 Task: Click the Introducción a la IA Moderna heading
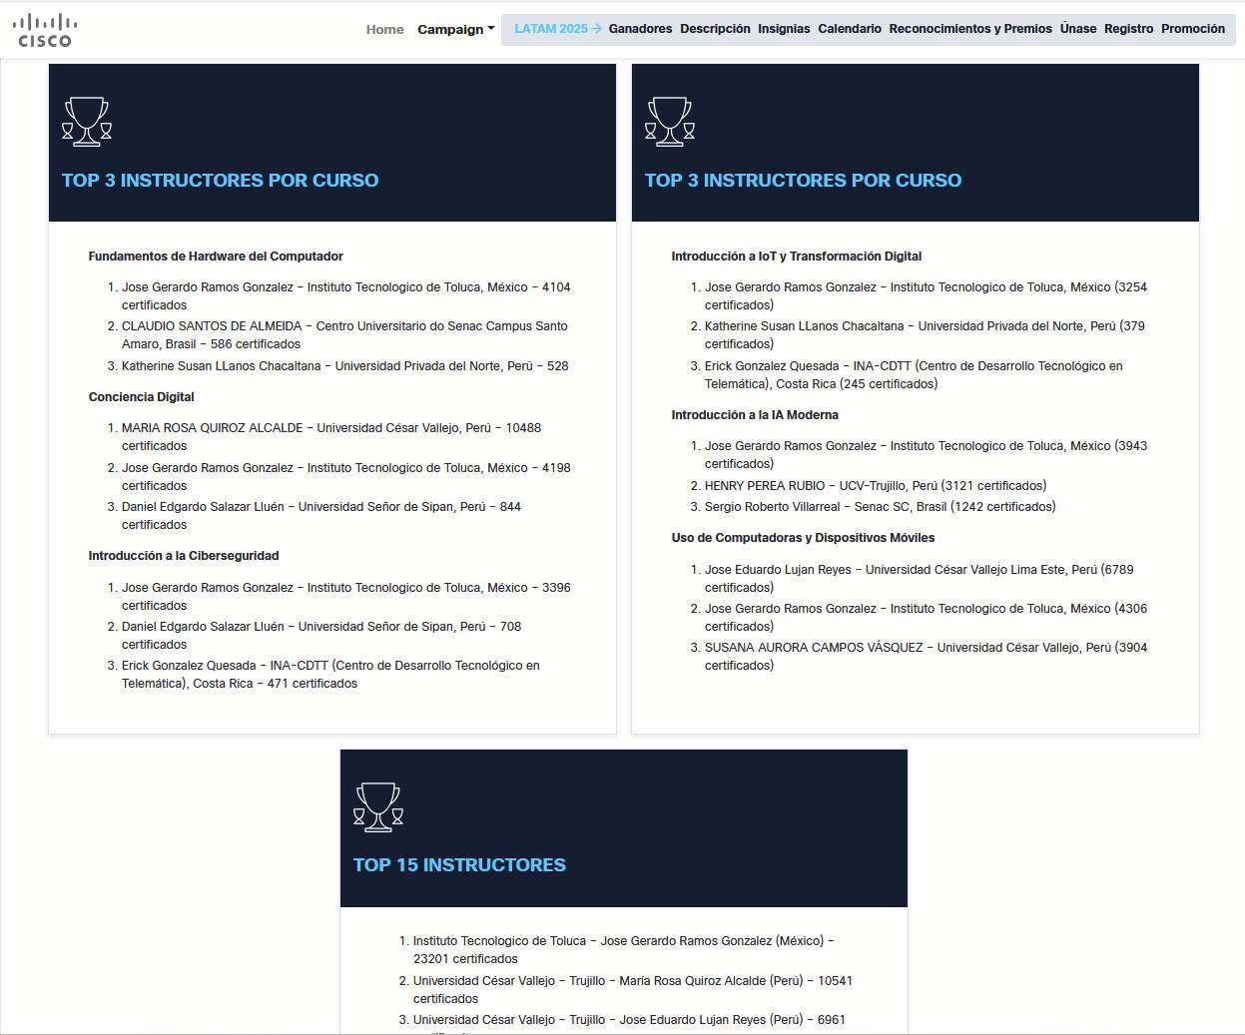click(755, 415)
